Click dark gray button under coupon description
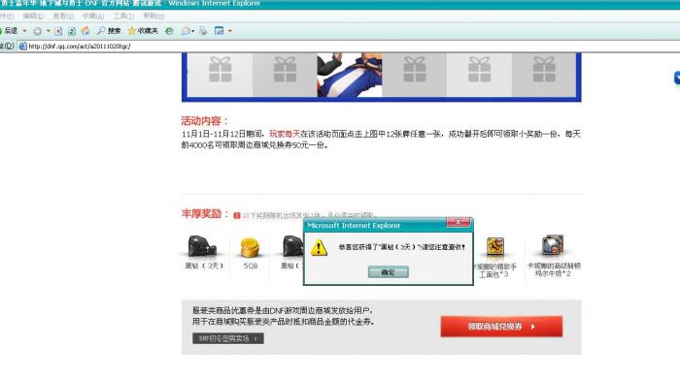This screenshot has height=377, width=680. coord(228,338)
